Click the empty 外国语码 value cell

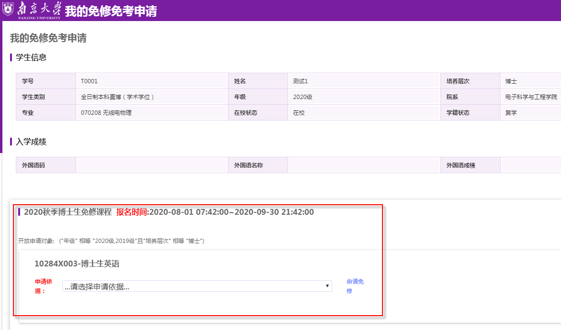click(152, 165)
